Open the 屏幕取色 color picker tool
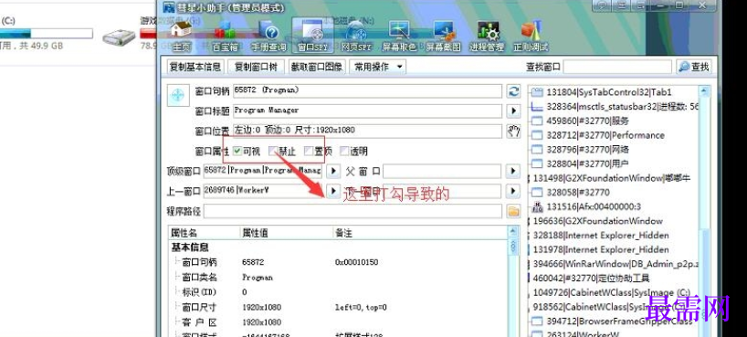This screenshot has height=337, width=747. (x=399, y=36)
